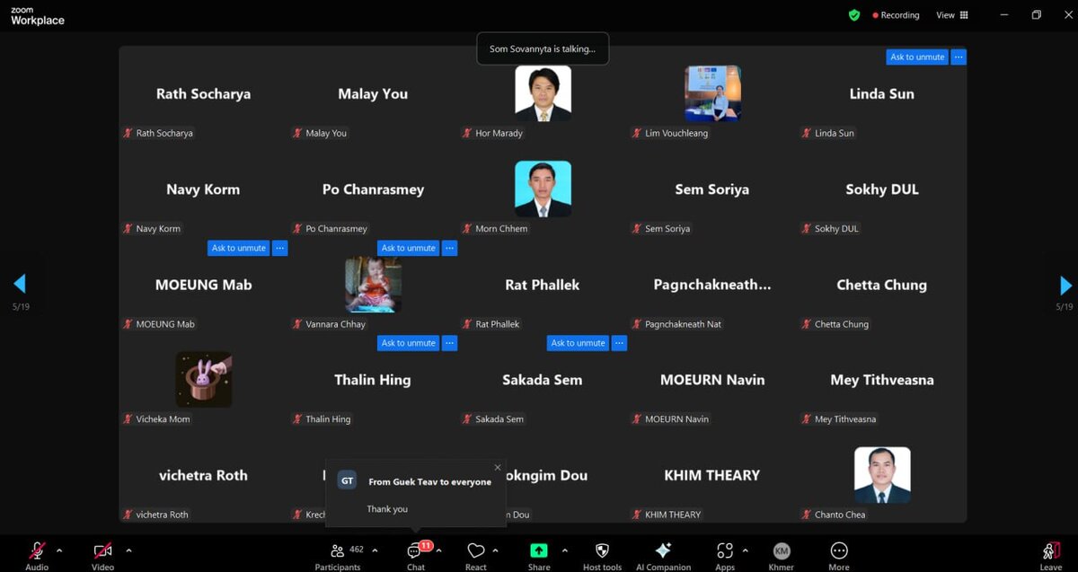The width and height of the screenshot is (1078, 572).
Task: Click the Leave meeting icon
Action: click(x=1050, y=550)
